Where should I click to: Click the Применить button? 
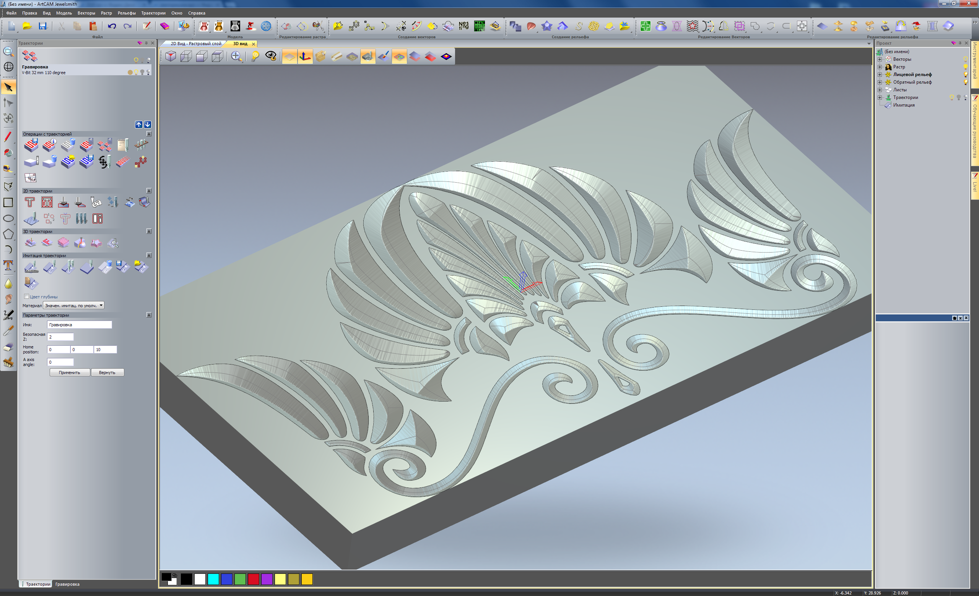tap(70, 372)
